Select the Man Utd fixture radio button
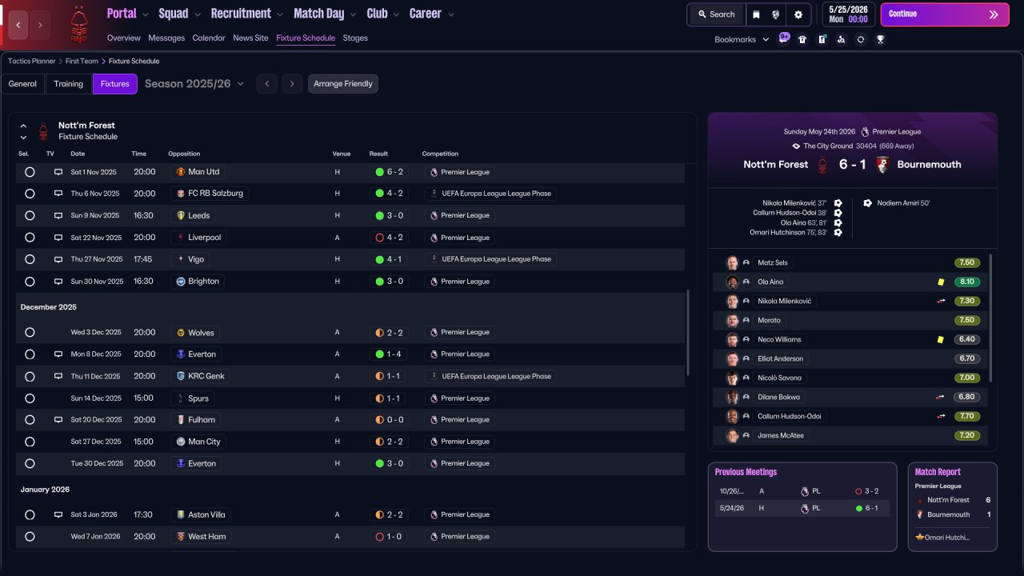Image resolution: width=1024 pixels, height=576 pixels. tap(30, 172)
